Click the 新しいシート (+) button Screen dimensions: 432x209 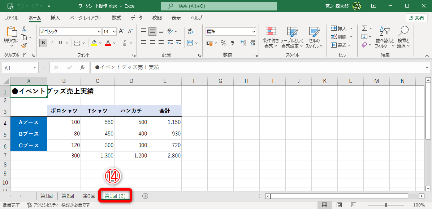(145, 196)
